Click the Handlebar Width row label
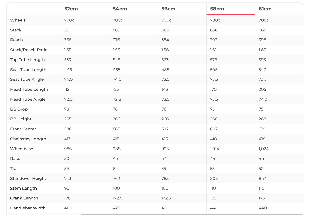Image resolution: width=310 pixels, height=215 pixels. pos(28,208)
